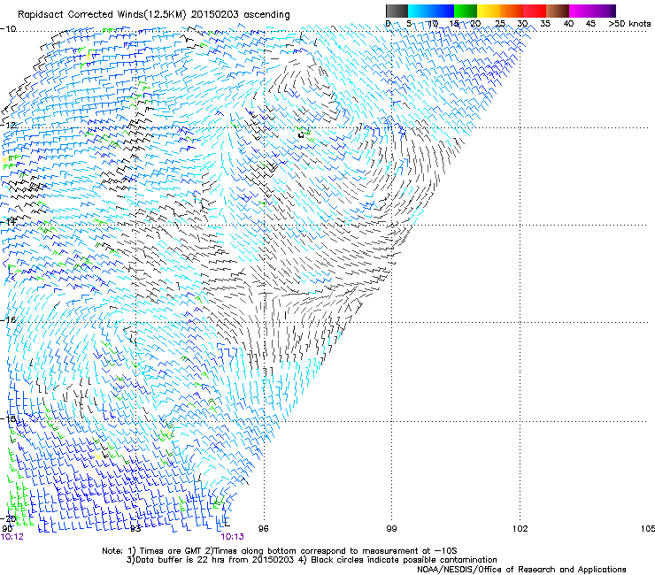Image resolution: width=655 pixels, height=575 pixels.
Task: Select the orange 25-30 knots legend swatch
Action: tap(512, 11)
